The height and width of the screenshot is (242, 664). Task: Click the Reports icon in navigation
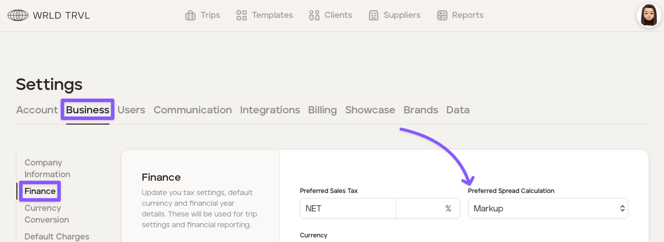pos(442,15)
